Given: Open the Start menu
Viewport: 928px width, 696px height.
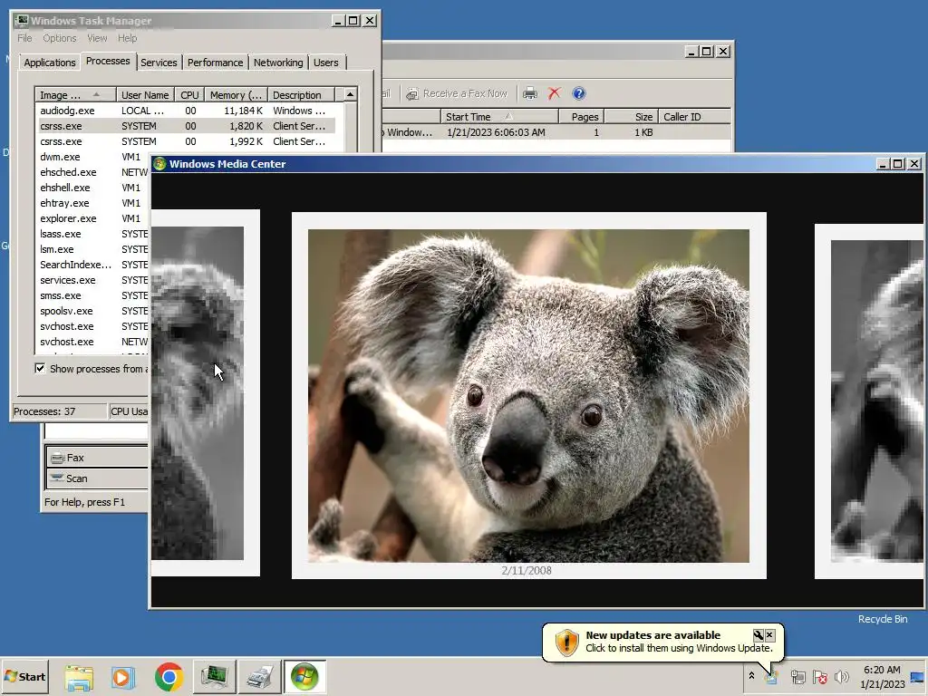Looking at the screenshot, I should point(24,676).
